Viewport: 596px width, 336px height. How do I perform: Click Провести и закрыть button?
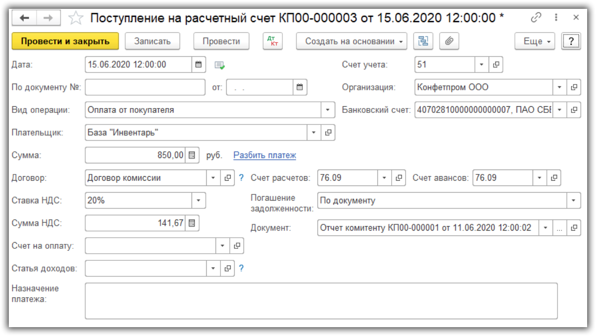65,41
